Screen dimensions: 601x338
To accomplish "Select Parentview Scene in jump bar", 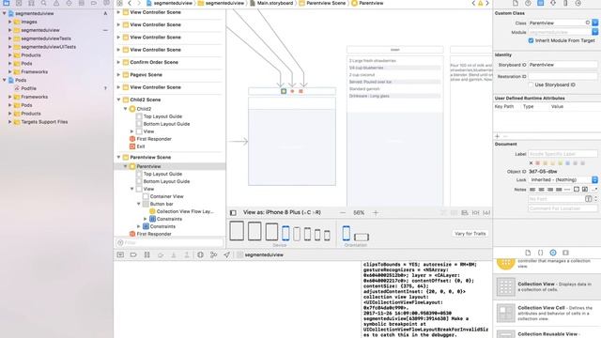I will pos(322,3).
